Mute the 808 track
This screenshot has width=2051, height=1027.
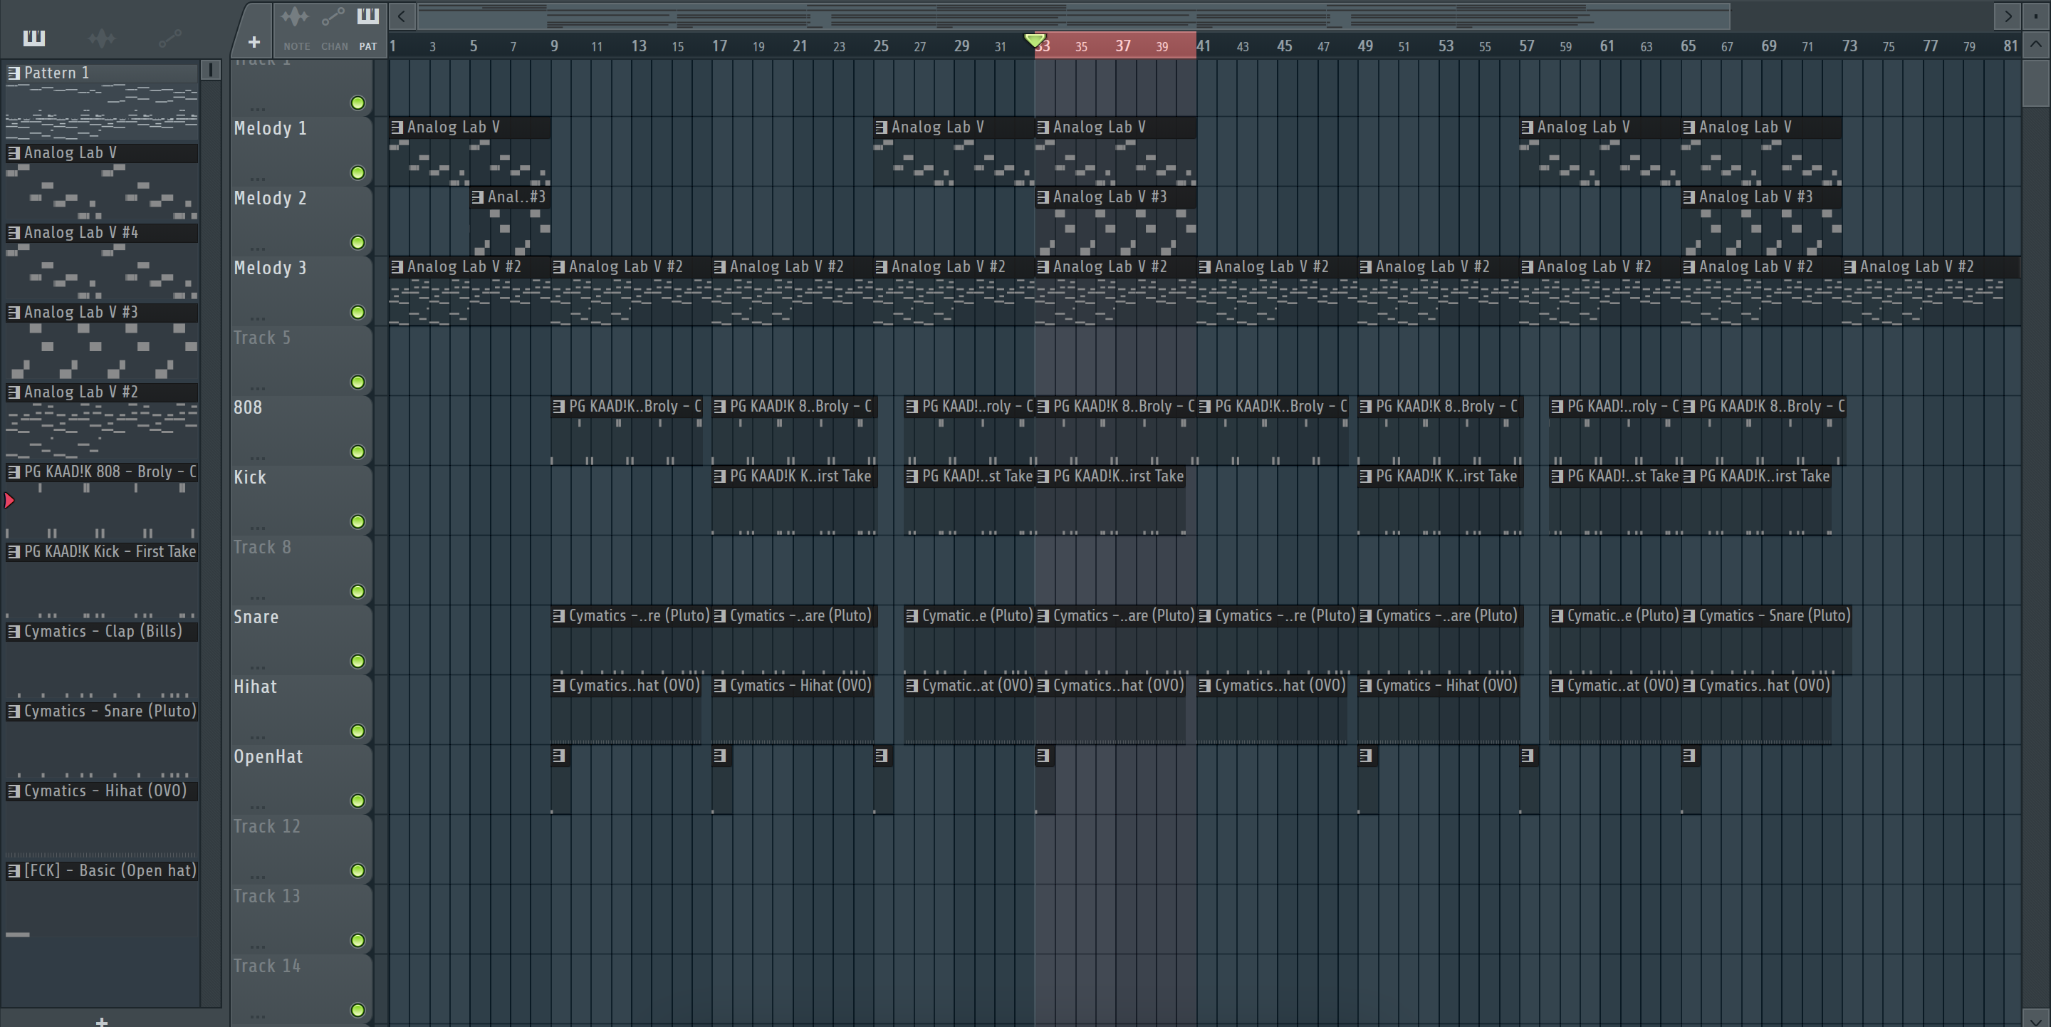[x=358, y=452]
